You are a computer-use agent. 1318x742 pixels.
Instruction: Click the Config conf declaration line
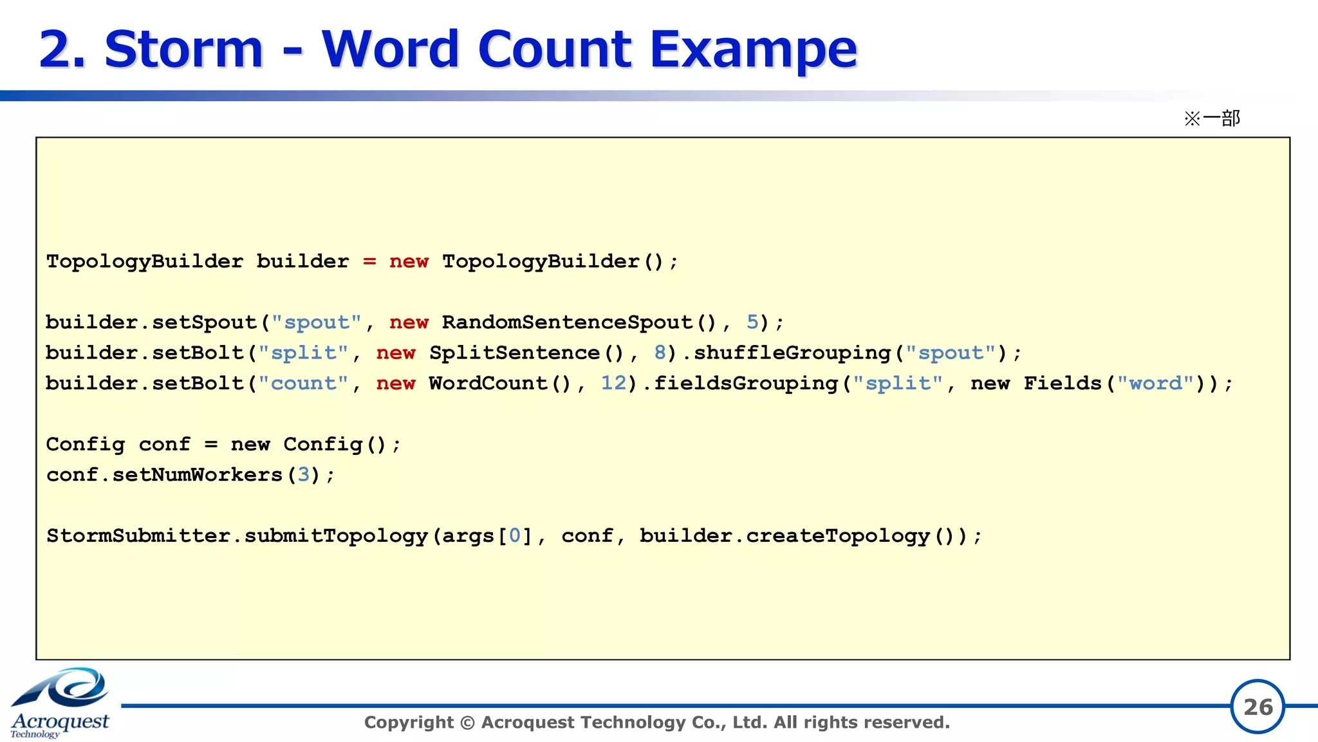pos(223,444)
